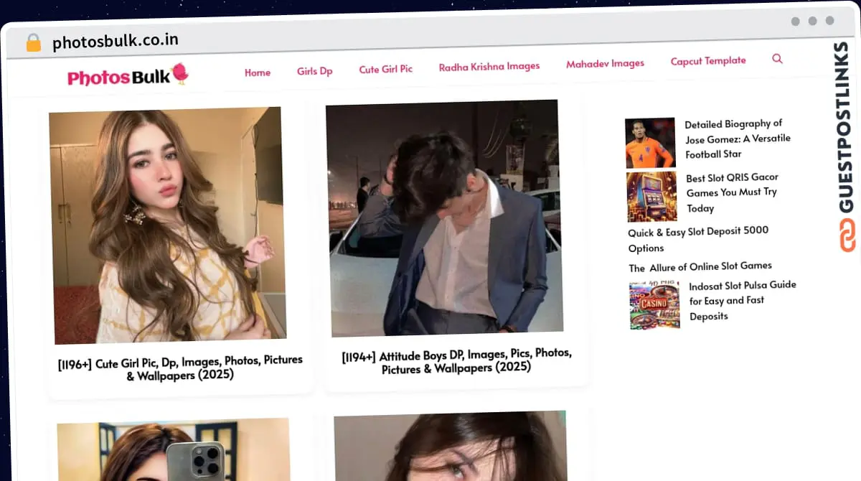This screenshot has width=861, height=481.
Task: Open Indosat Slot Pulsa Guide article
Action: point(742,300)
